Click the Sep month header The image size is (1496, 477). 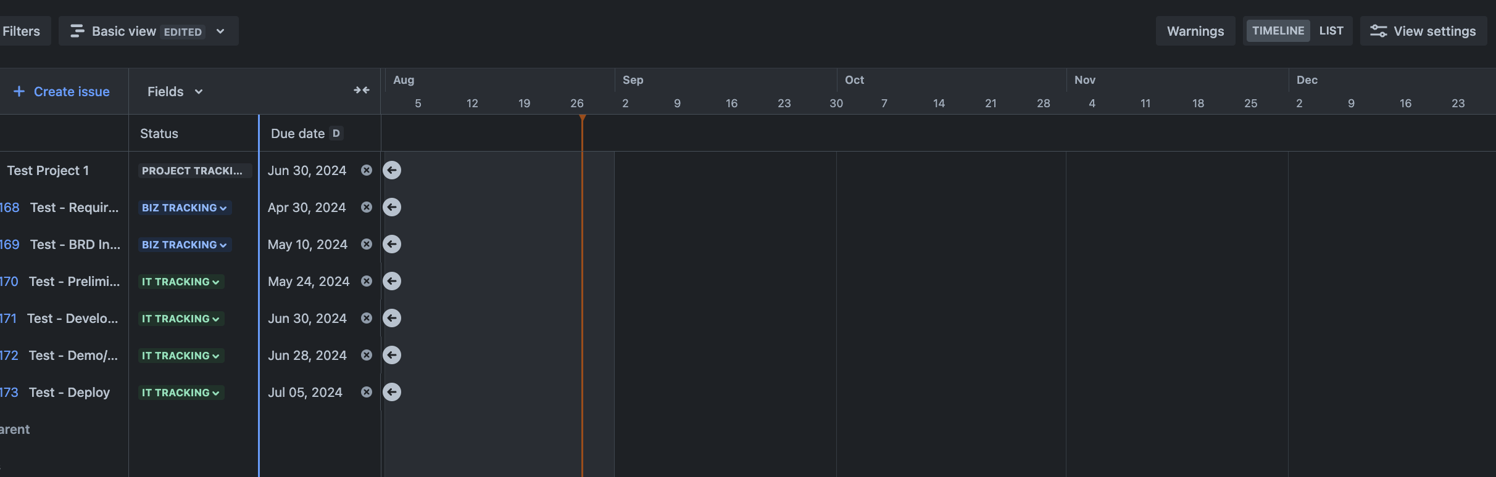pos(633,79)
